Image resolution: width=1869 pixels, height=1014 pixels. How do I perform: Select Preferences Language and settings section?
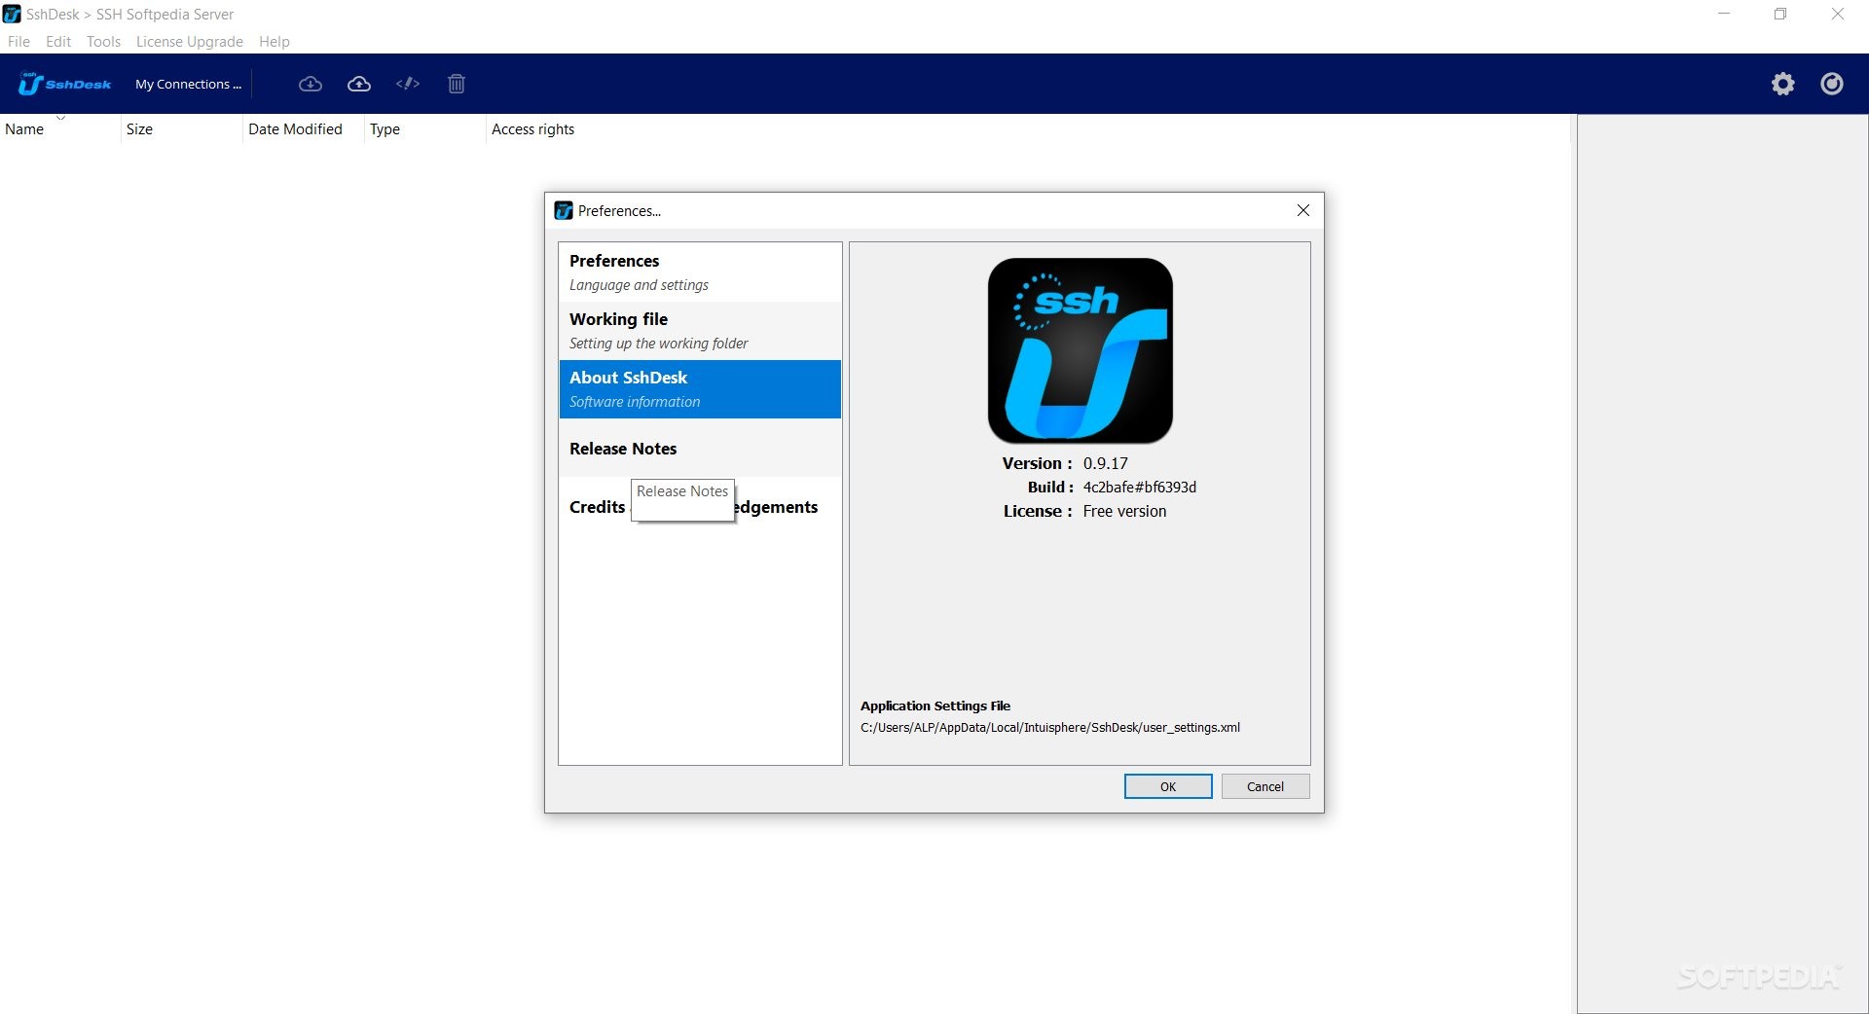(700, 272)
